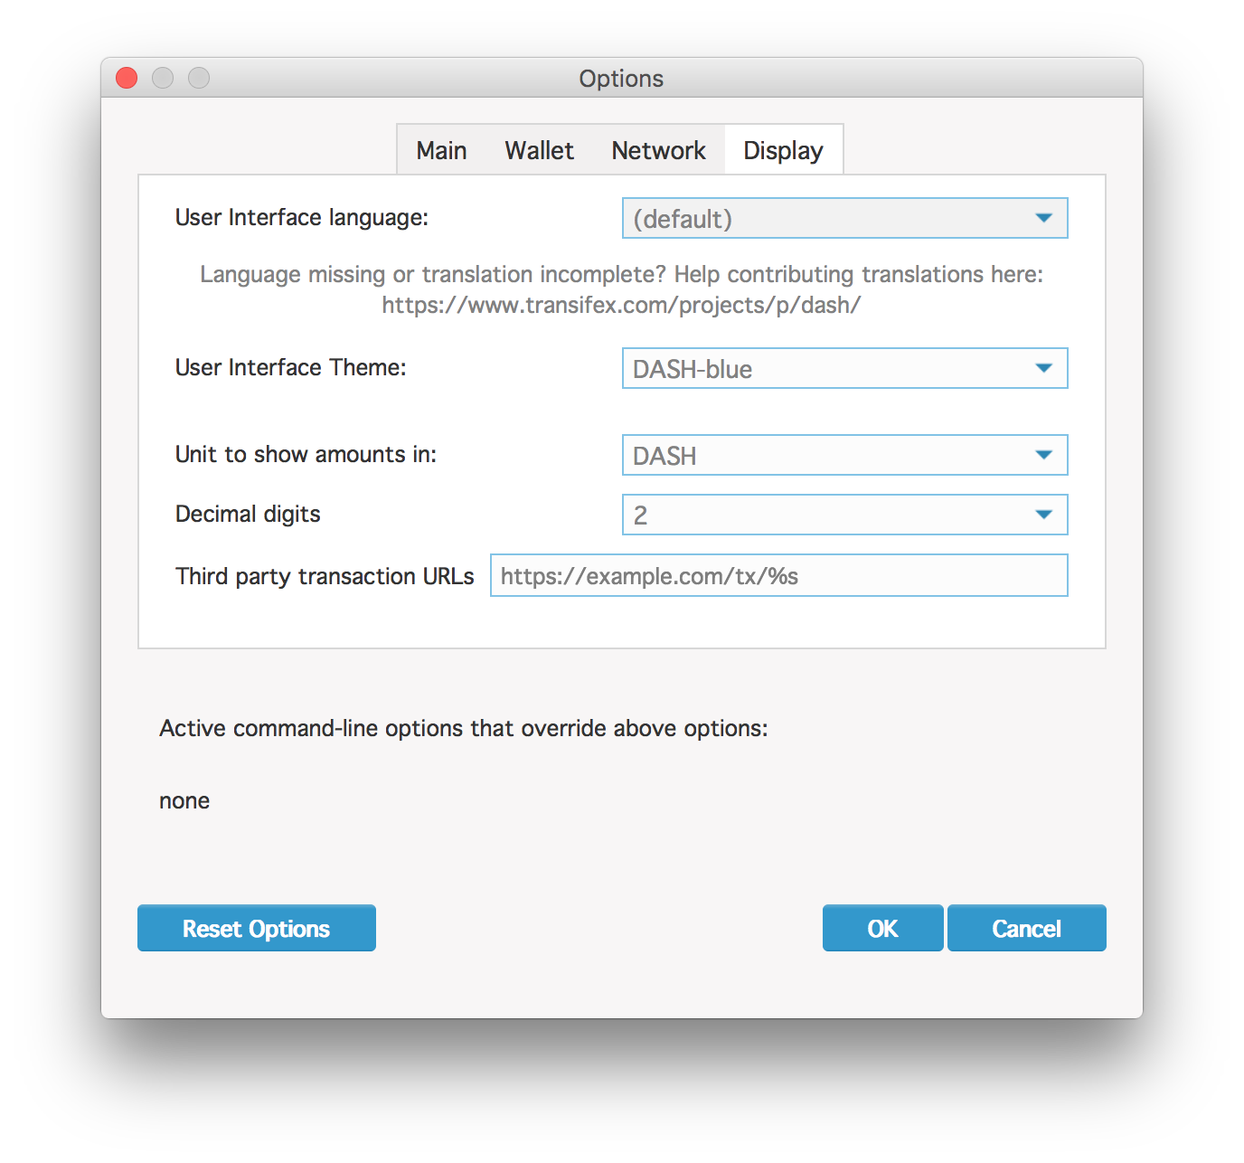Switch to the Main tab
Image resolution: width=1244 pixels, height=1163 pixels.
point(441,150)
